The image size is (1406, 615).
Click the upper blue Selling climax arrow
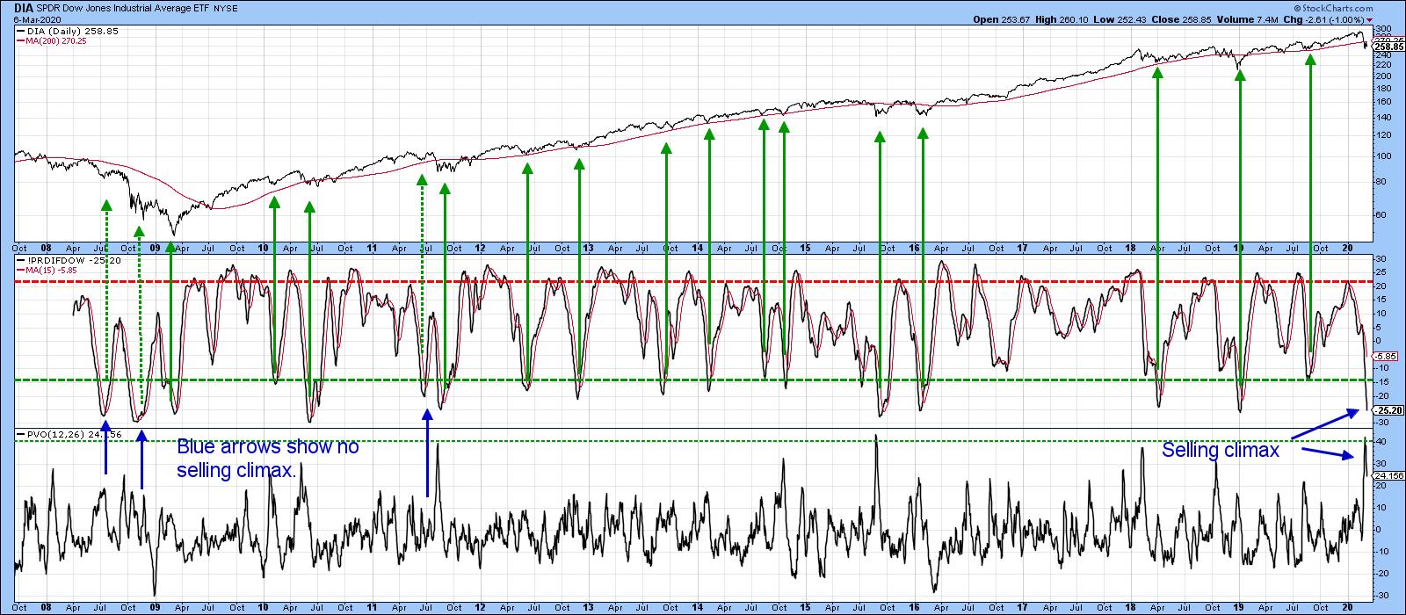1324,423
